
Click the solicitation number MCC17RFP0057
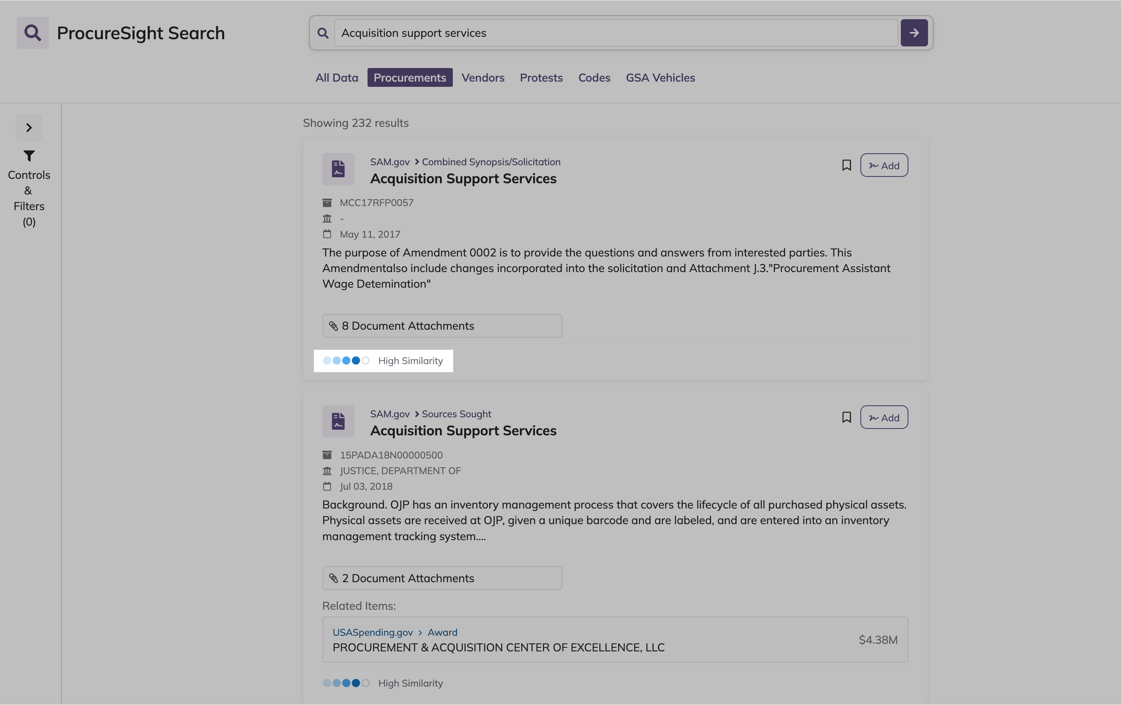pos(376,203)
